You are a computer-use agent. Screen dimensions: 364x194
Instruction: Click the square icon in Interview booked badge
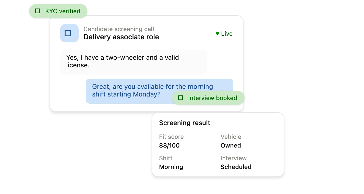point(180,98)
